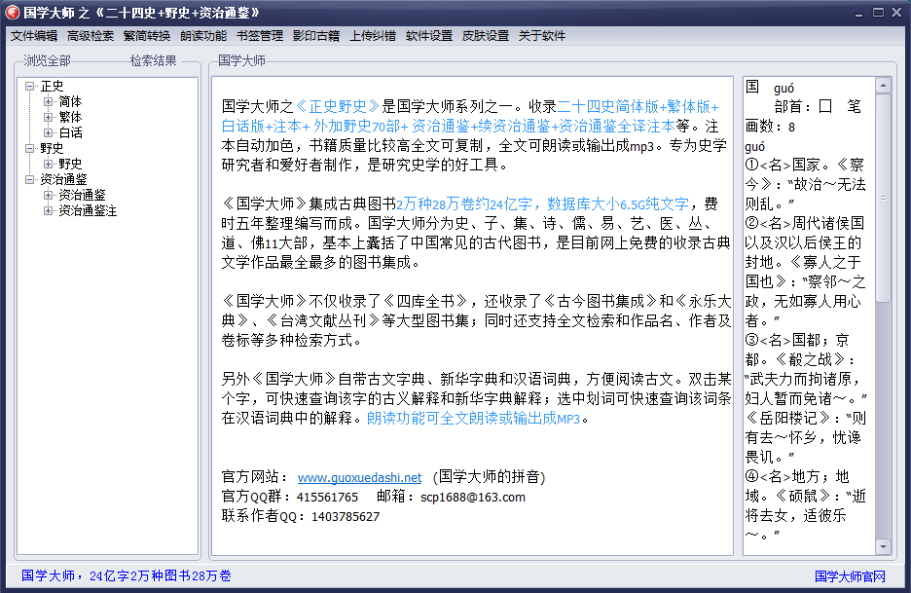Open the 文件编辑 menu
This screenshot has width=911, height=593.
tap(34, 36)
